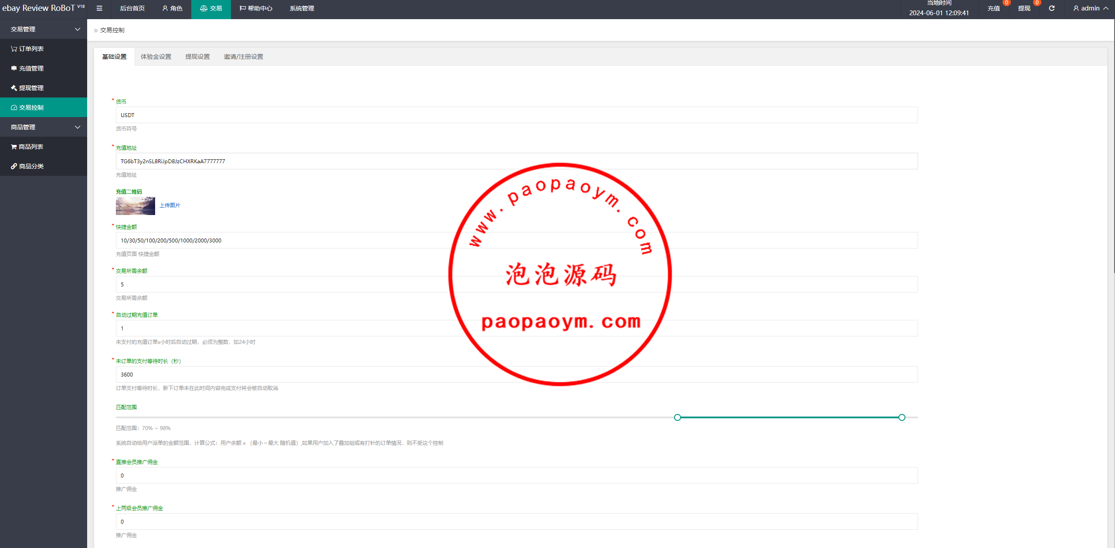Click the 充值二维码 image thumbnail

[136, 206]
